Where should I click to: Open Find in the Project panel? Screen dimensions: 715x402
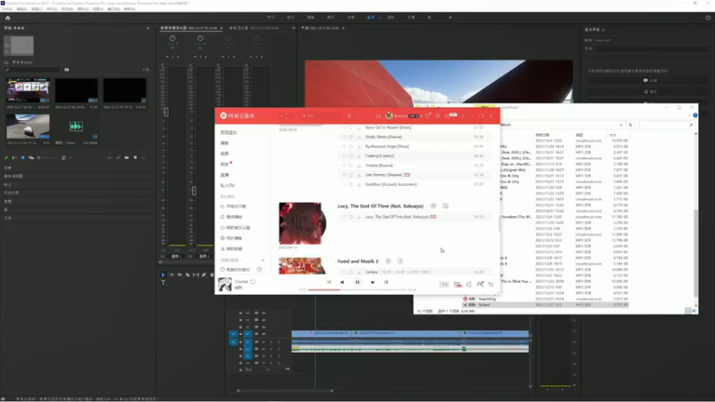coord(118,158)
